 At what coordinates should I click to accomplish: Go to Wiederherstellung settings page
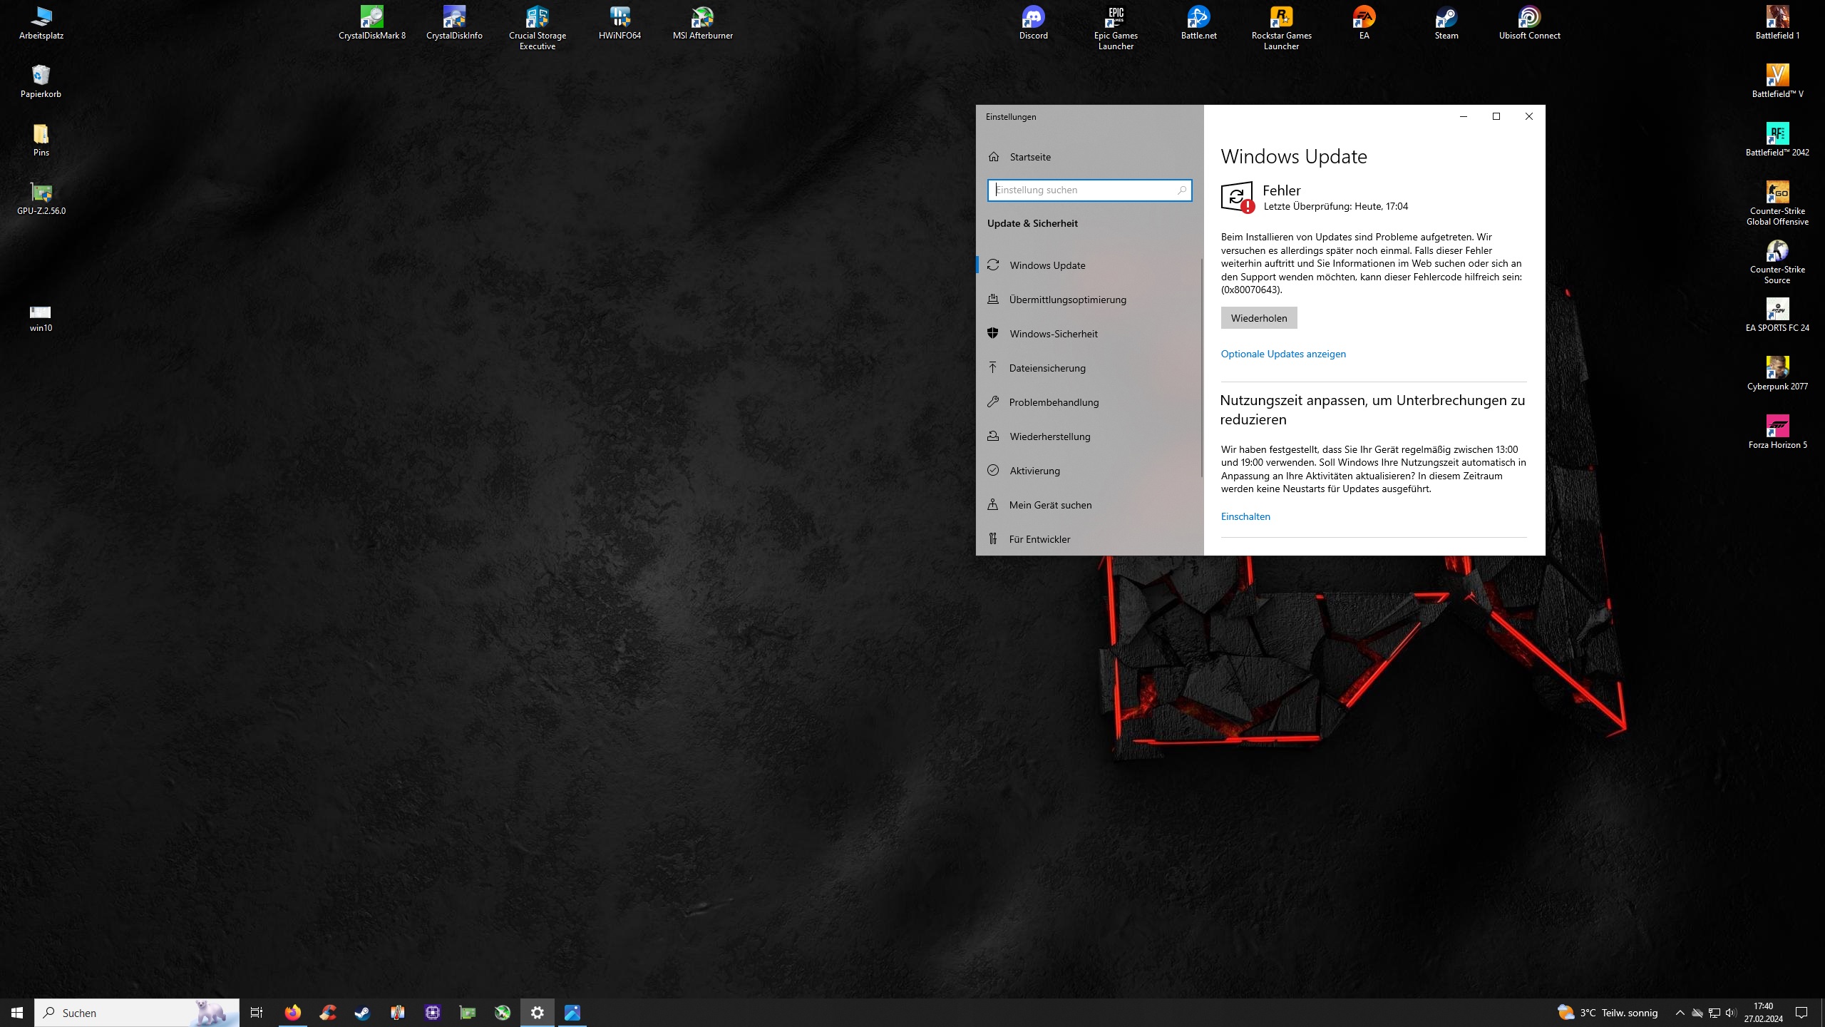(x=1049, y=436)
